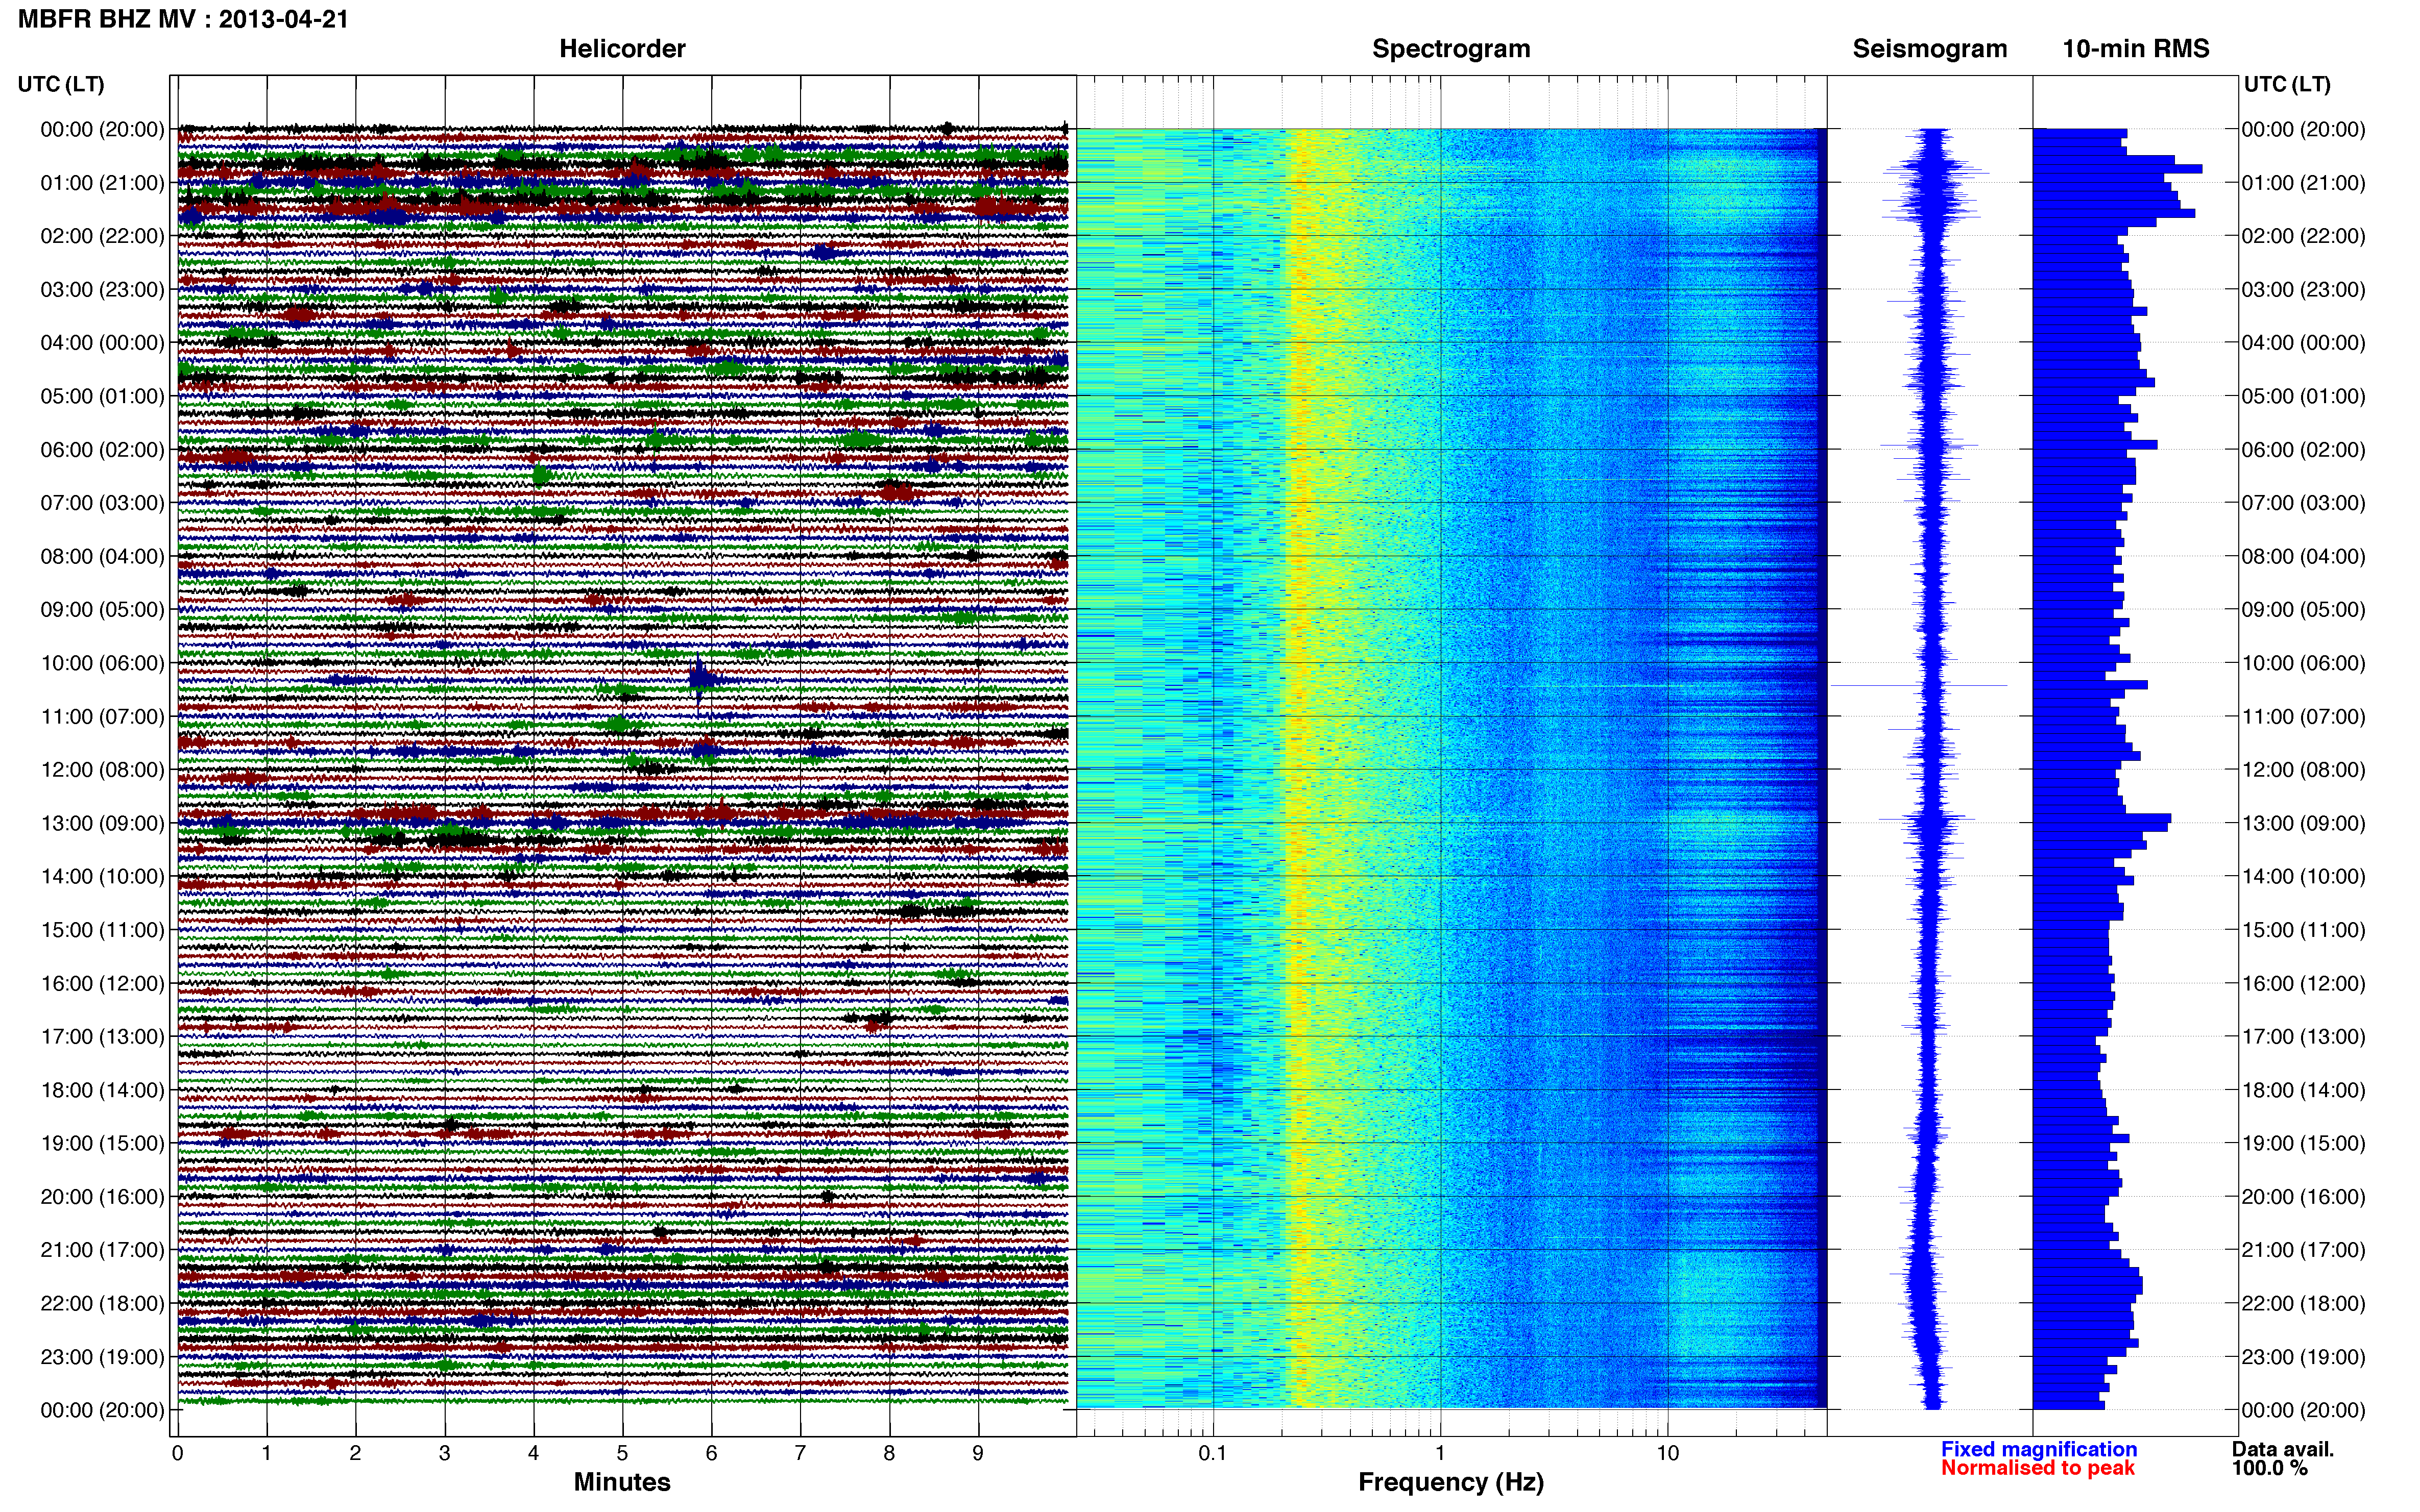Click '01:00 (21:00)' on the Helicorder time axis
Image resolution: width=2420 pixels, height=1512 pixels.
pos(102,183)
